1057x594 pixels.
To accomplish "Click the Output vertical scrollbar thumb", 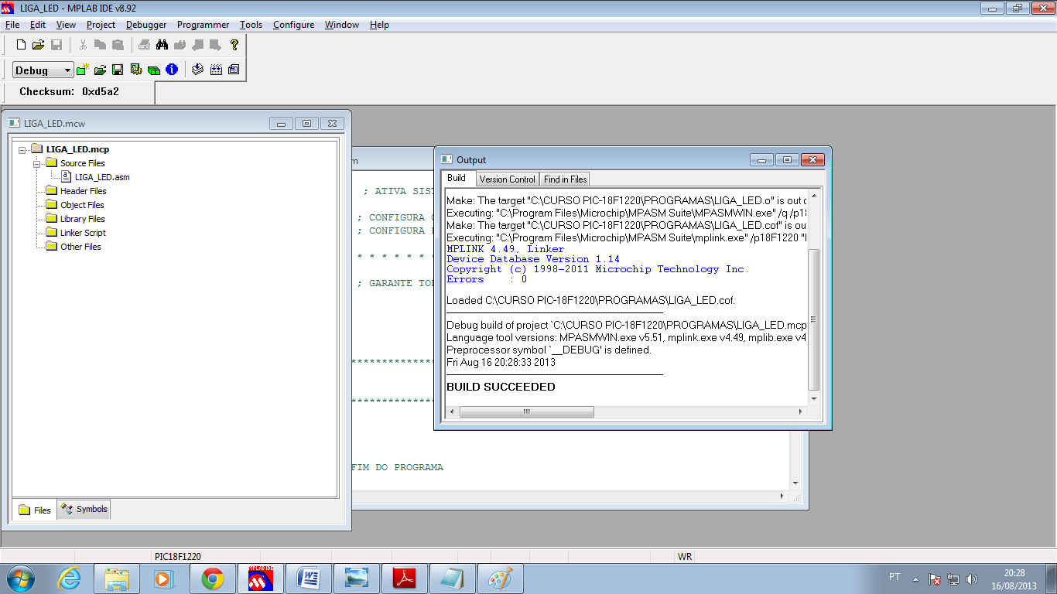I will click(x=813, y=319).
